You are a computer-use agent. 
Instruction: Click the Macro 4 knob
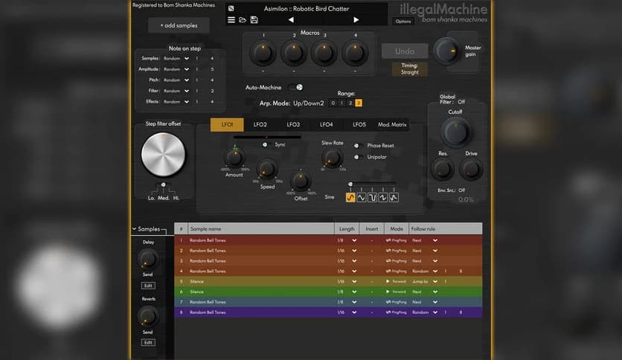pyautogui.click(x=355, y=53)
